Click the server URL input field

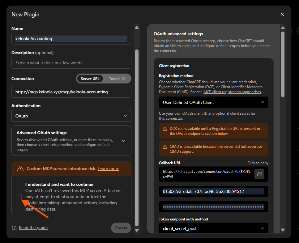(x=71, y=92)
